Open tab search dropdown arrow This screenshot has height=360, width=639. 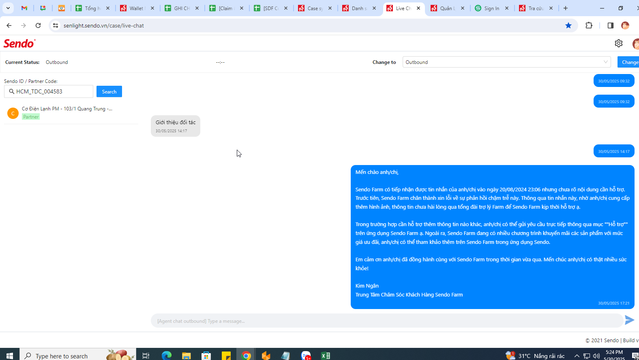click(8, 8)
